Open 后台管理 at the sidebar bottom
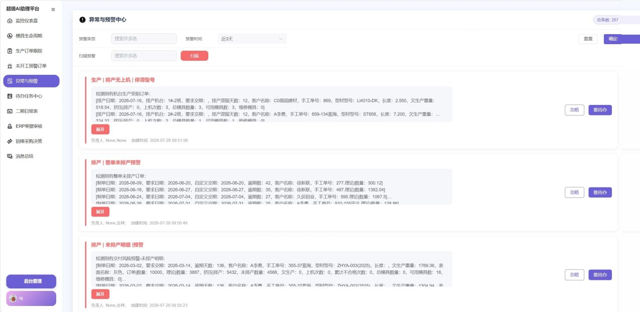 (x=31, y=281)
